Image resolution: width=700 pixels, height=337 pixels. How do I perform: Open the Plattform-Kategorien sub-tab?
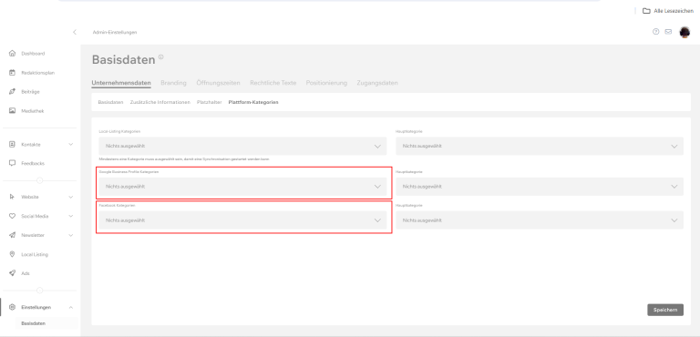pos(253,102)
